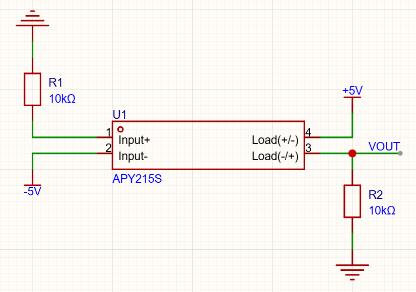Click the Load(+/-) pin name
The image size is (416, 292).
pyautogui.click(x=275, y=140)
